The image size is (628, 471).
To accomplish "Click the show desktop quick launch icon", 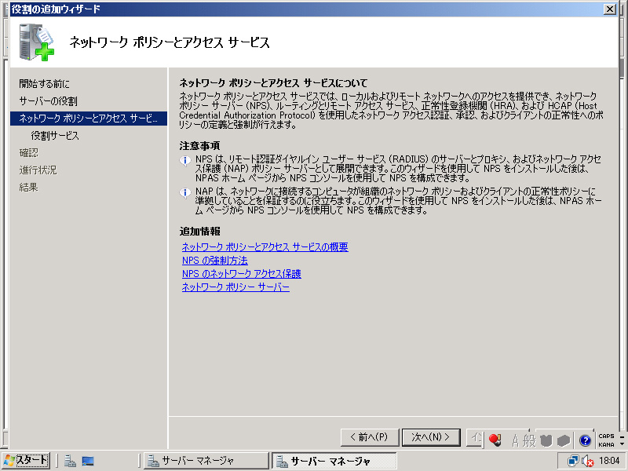I will (87, 461).
